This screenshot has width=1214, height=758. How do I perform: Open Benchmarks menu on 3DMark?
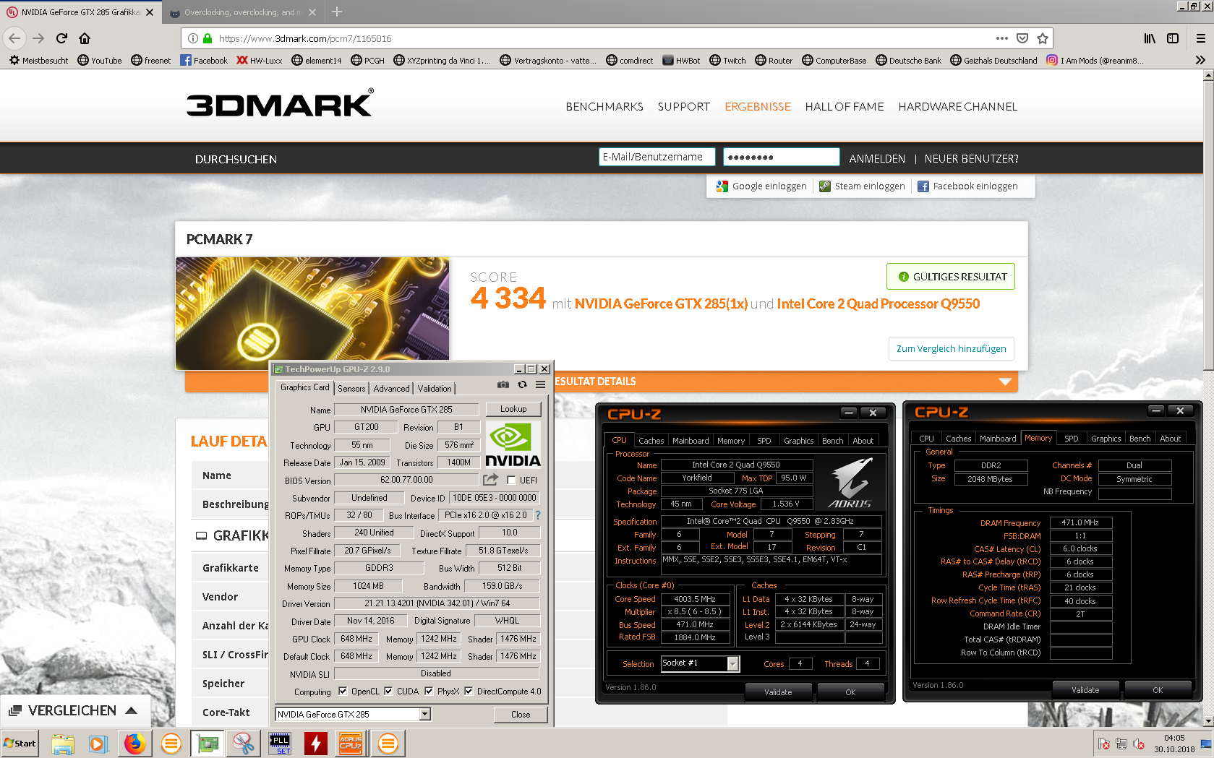pos(604,107)
